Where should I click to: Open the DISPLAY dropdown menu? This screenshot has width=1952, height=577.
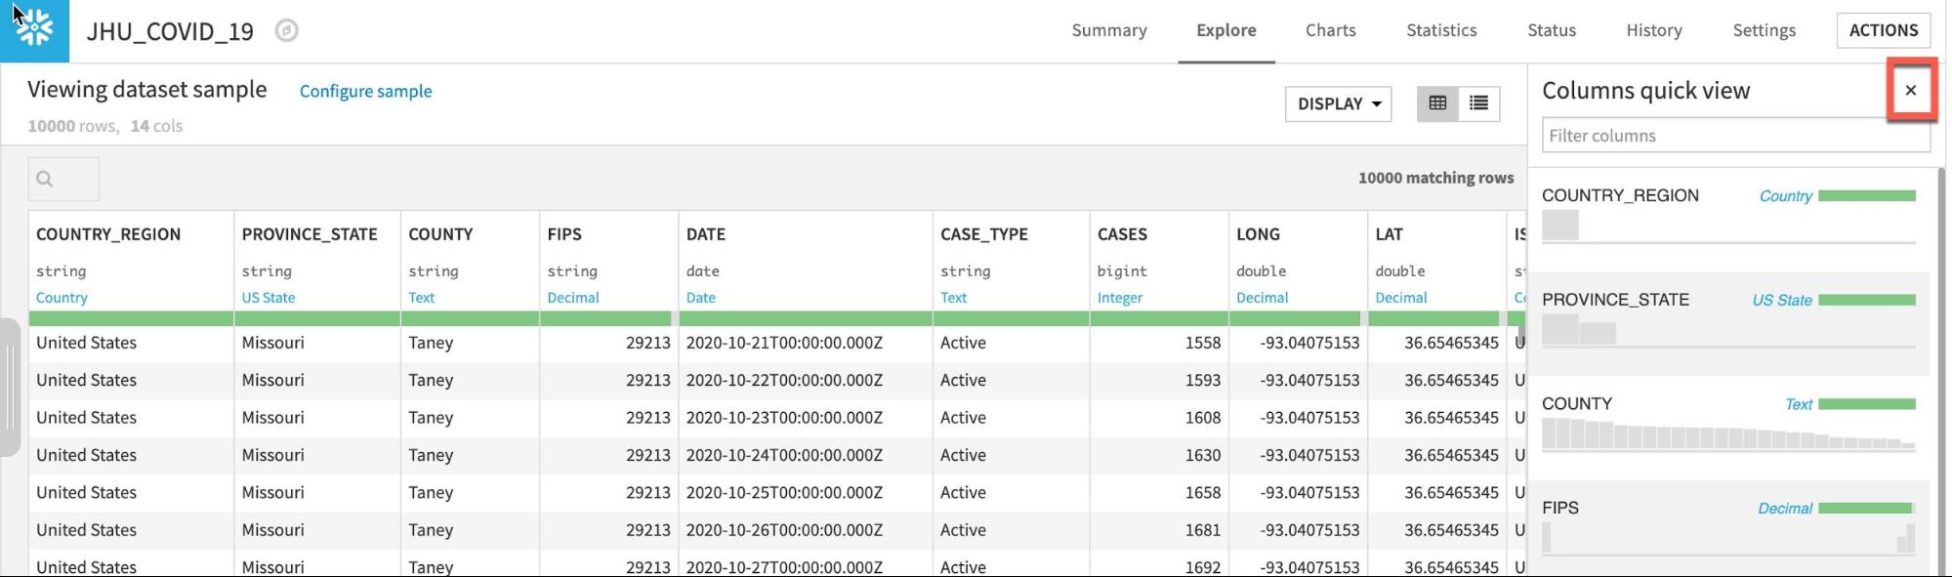click(x=1338, y=103)
